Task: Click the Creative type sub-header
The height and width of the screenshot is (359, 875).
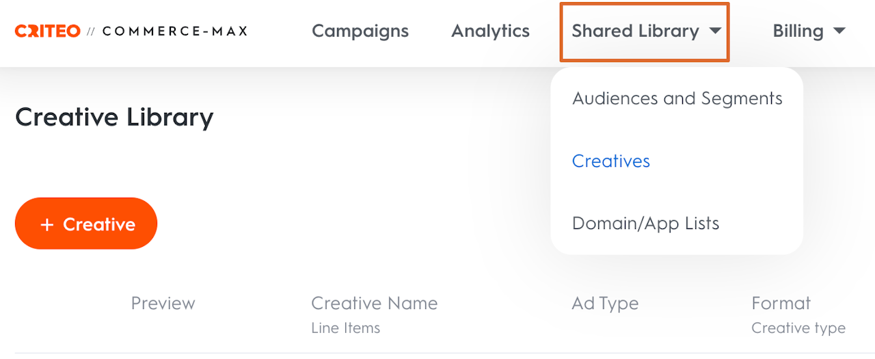Action: pos(798,328)
